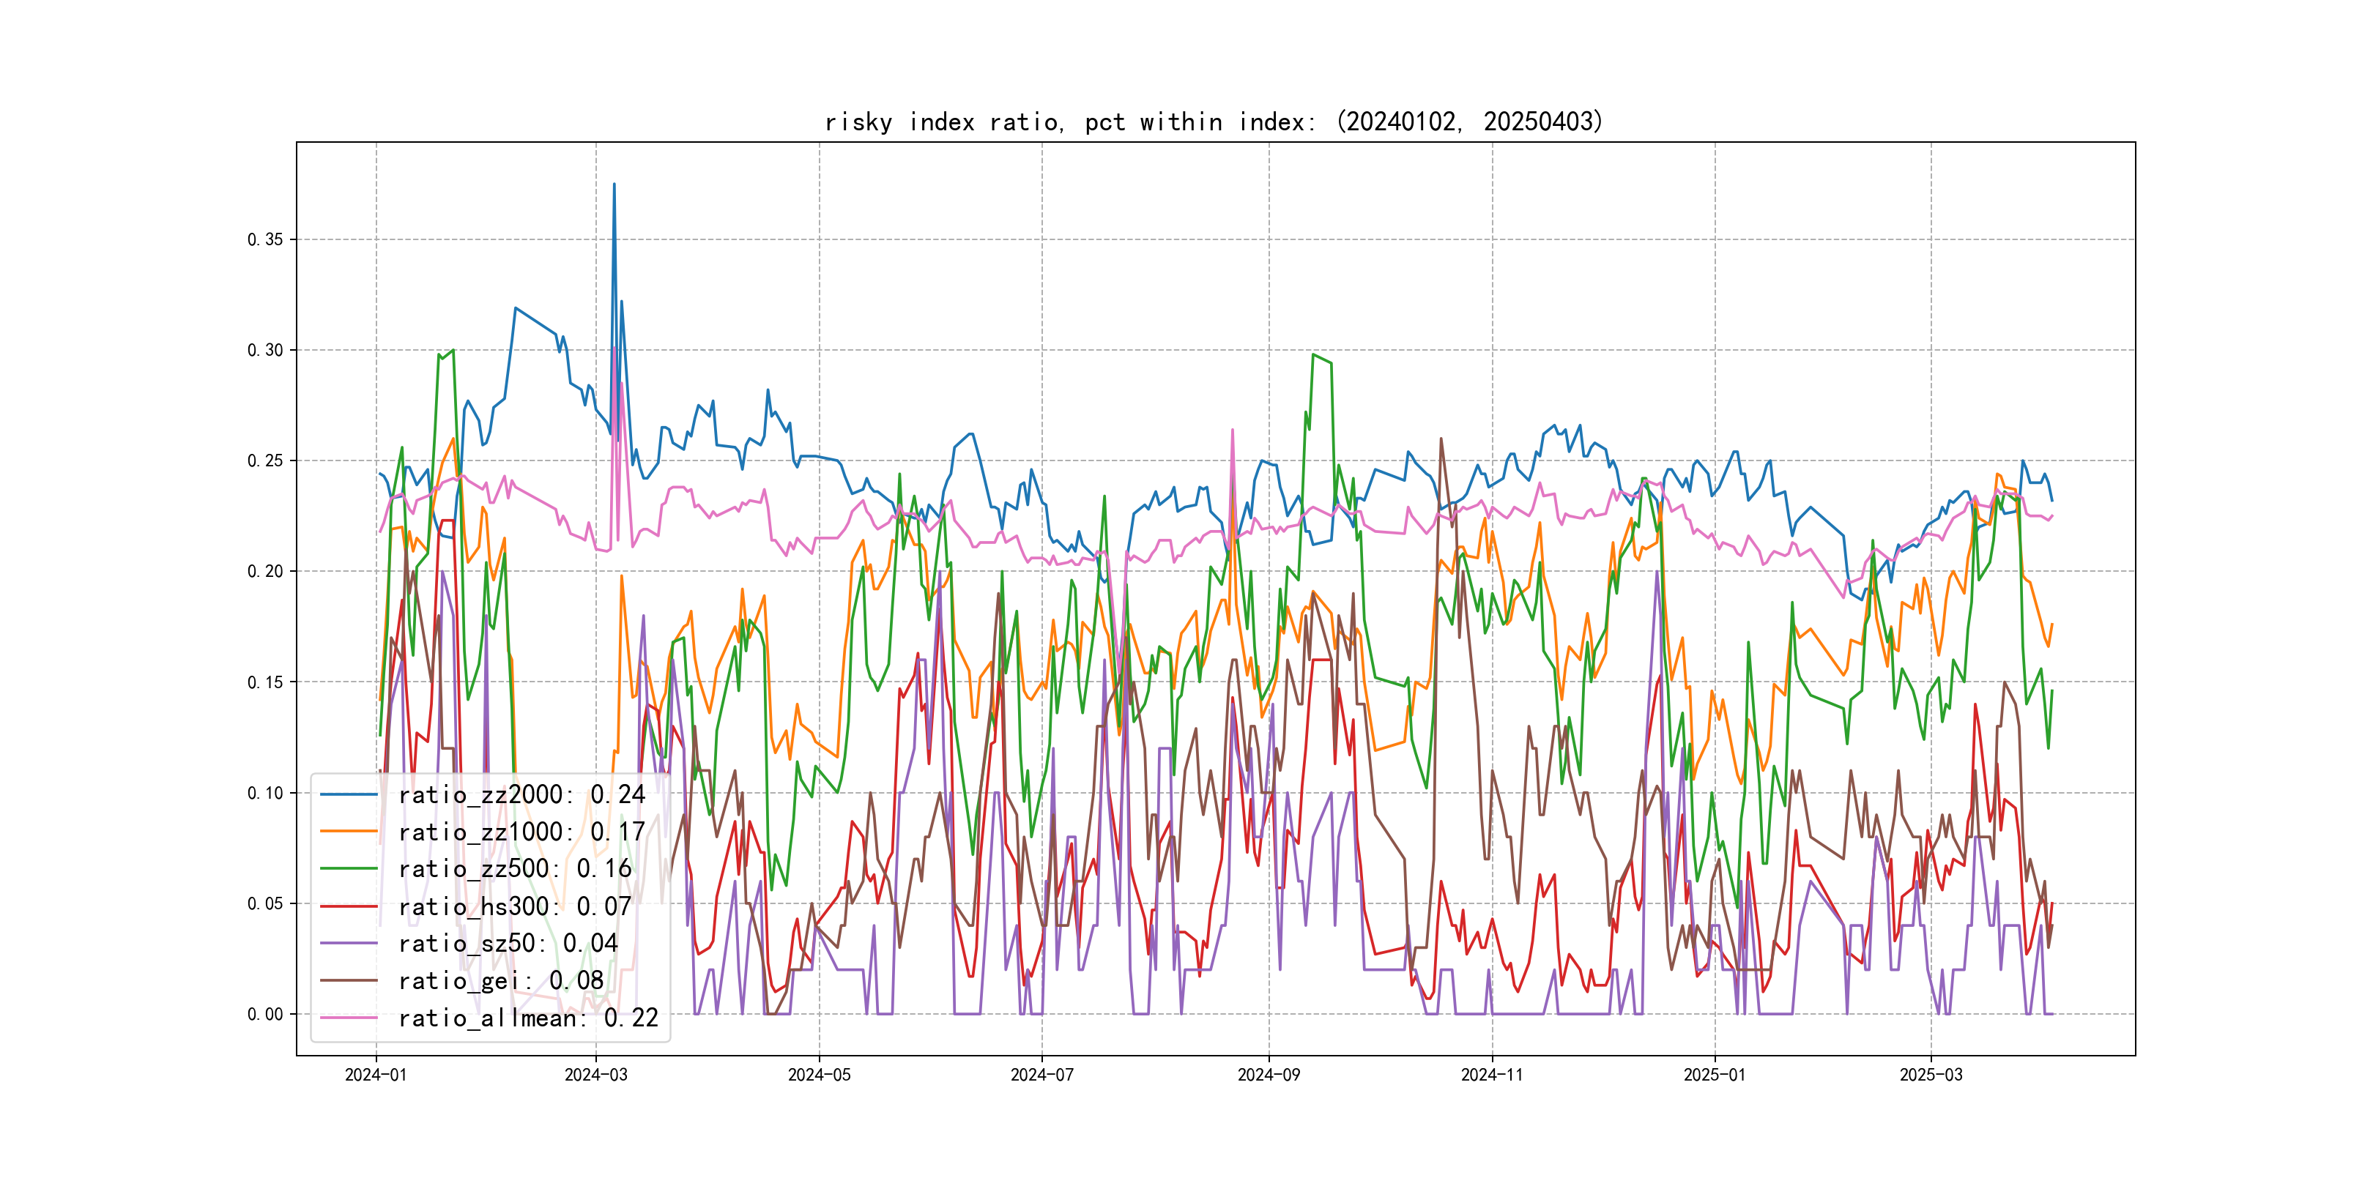Click the ratio_zz2000 blue legend line sample

pos(348,794)
